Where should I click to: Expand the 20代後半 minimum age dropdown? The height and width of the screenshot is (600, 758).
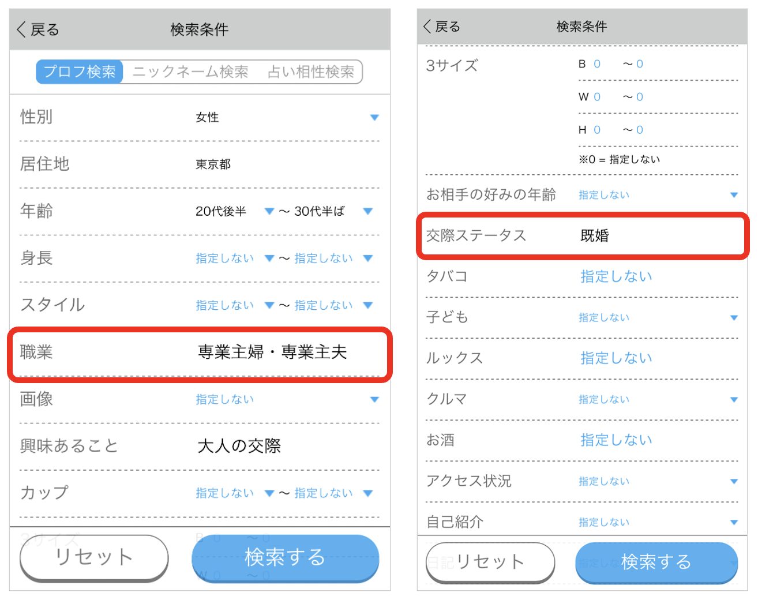(x=269, y=211)
